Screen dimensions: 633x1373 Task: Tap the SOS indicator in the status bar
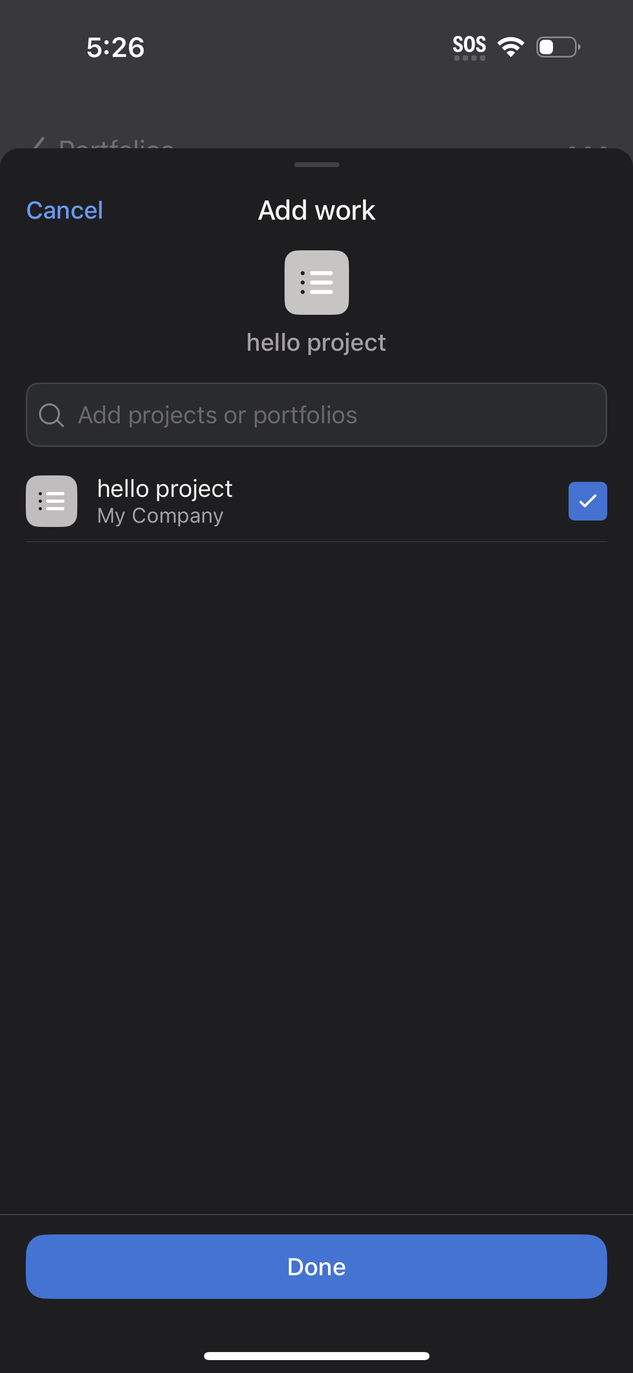coord(469,46)
